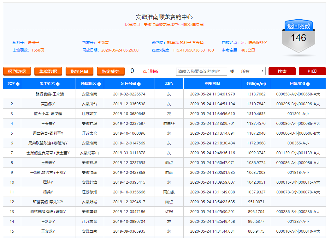Click the 羽色 column header
This screenshot has width=331, height=238.
(x=169, y=84)
